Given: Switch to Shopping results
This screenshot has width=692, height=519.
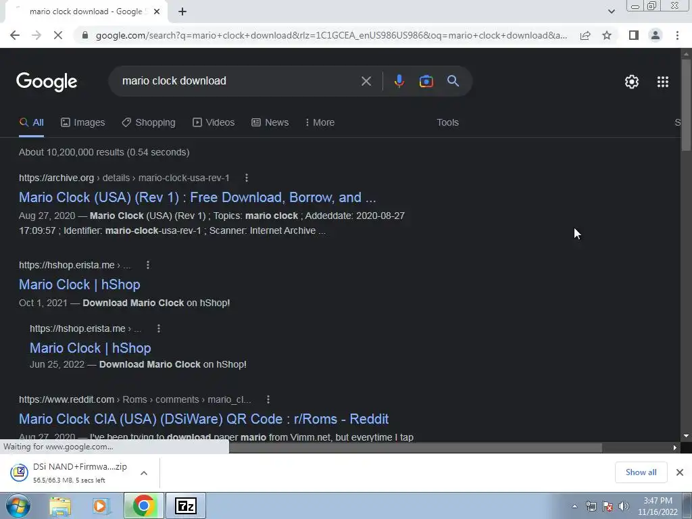Looking at the screenshot, I should point(149,123).
